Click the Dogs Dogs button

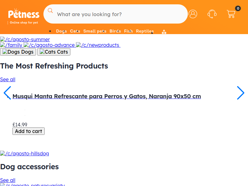pyautogui.click(x=18, y=52)
